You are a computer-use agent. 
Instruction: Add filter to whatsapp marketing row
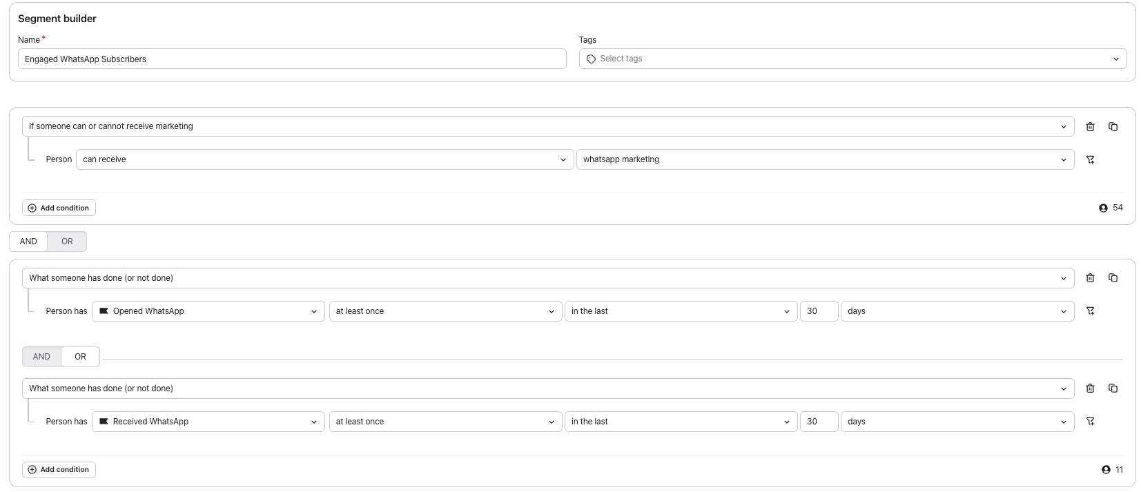[1090, 159]
